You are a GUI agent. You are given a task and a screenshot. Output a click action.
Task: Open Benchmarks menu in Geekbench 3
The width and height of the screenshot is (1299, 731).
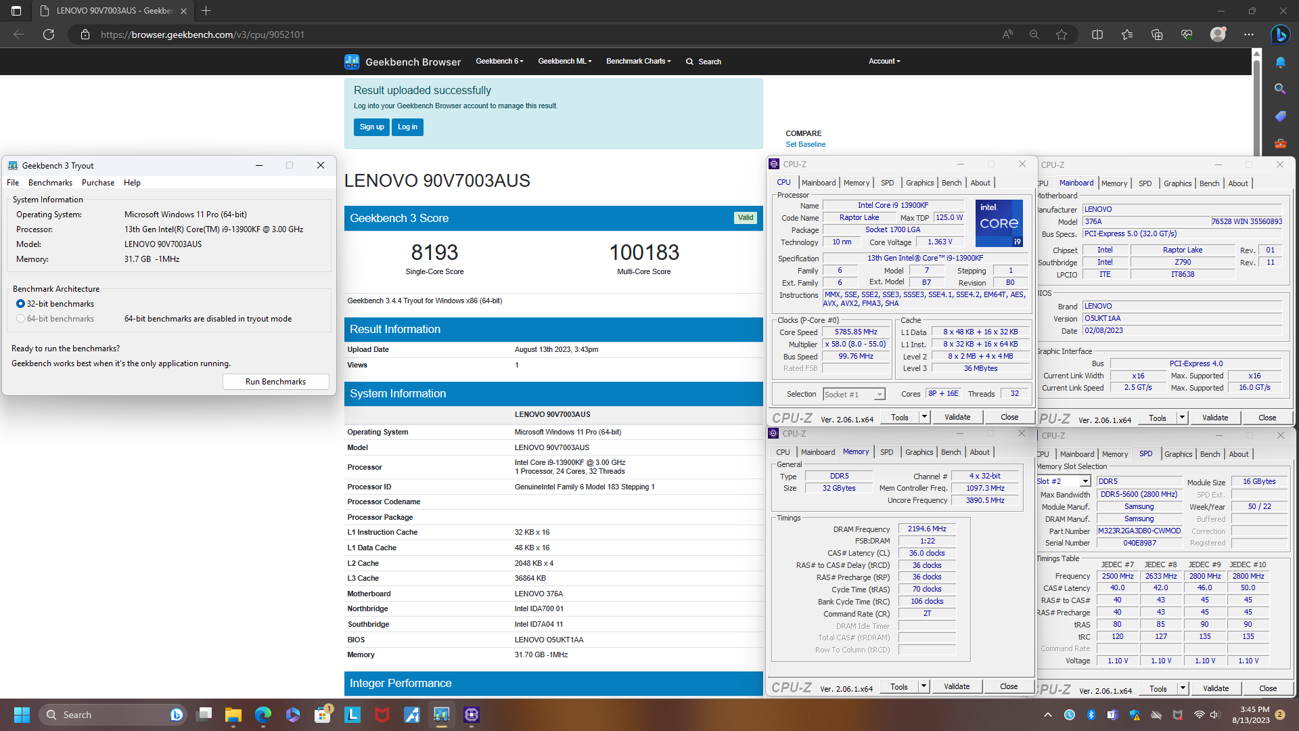pos(50,183)
